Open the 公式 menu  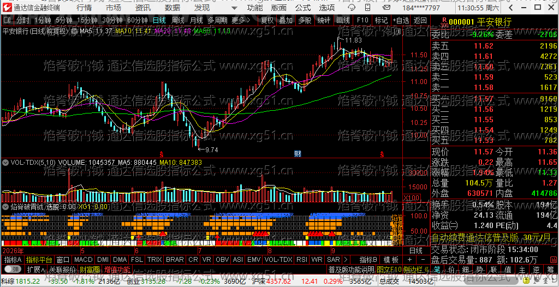click(303, 8)
